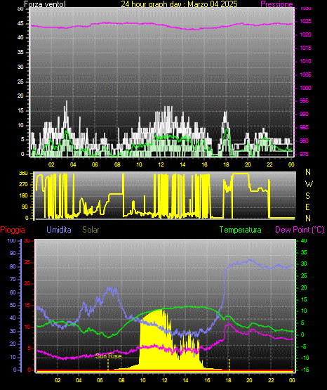Screen dimensions: 327x390
Task: Select the 1020 value on pressure axis
Action: tap(305, 34)
